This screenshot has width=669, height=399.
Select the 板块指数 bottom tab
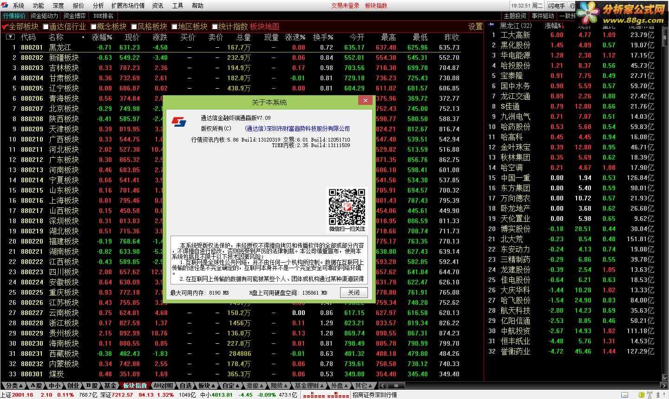(135, 386)
